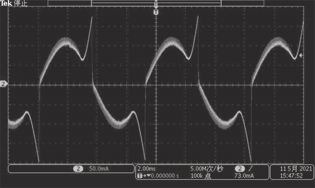Viewport: 315px width, 188px height.
Task: Click the record view bar at the top
Action: [x=156, y=3]
